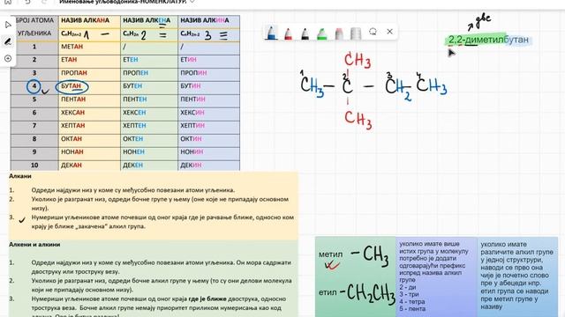Click the whiteboard title text
This screenshot has height=317, width=565.
(x=123, y=2)
